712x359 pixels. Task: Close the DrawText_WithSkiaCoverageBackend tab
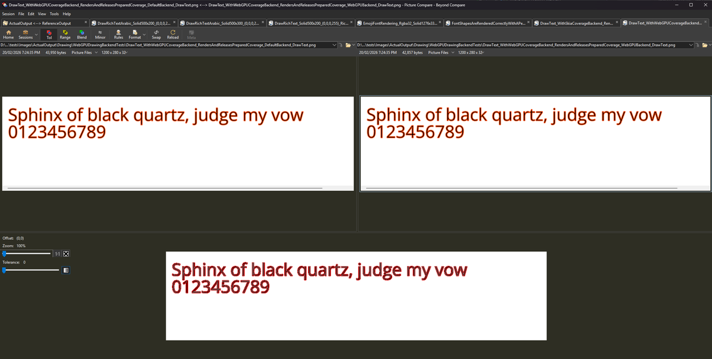pyautogui.click(x=616, y=23)
